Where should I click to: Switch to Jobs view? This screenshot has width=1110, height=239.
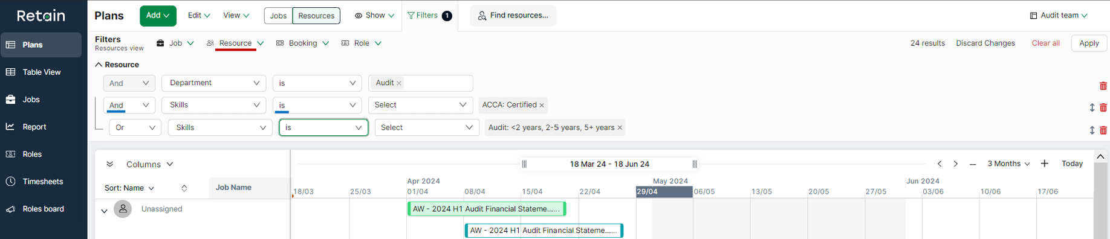[278, 16]
